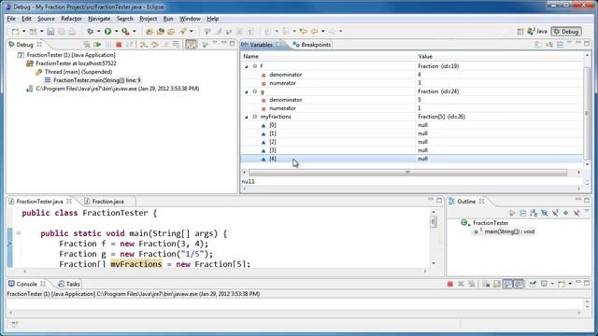Click the Step Over icon in Debug toolbar
Screen dimensions: 598x336
point(154,45)
